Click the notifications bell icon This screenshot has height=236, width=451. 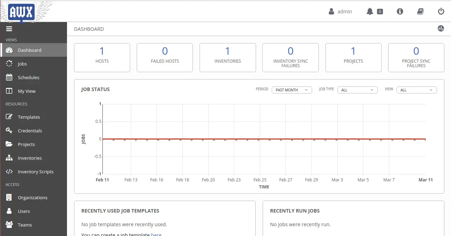click(369, 11)
